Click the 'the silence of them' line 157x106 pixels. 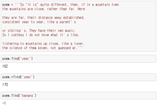click(x=43, y=48)
